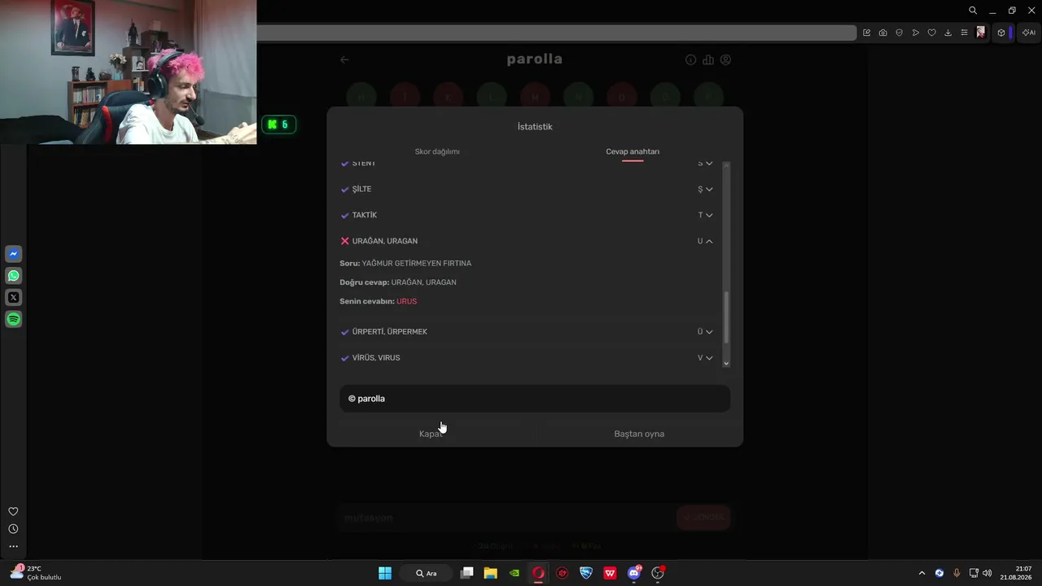This screenshot has width=1042, height=586.
Task: Click the ŞİLTE answer label
Action: [361, 189]
